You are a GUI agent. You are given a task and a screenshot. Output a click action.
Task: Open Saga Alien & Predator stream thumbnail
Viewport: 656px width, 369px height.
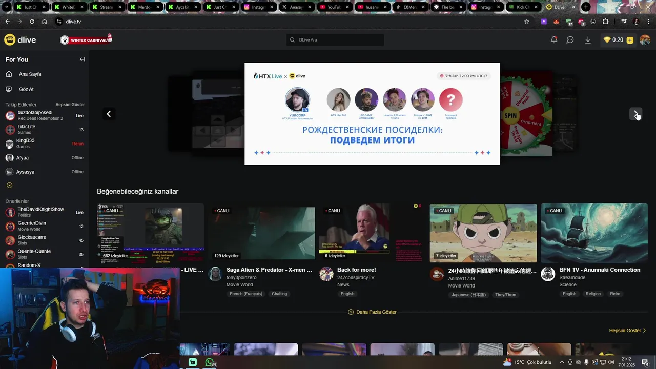click(261, 233)
